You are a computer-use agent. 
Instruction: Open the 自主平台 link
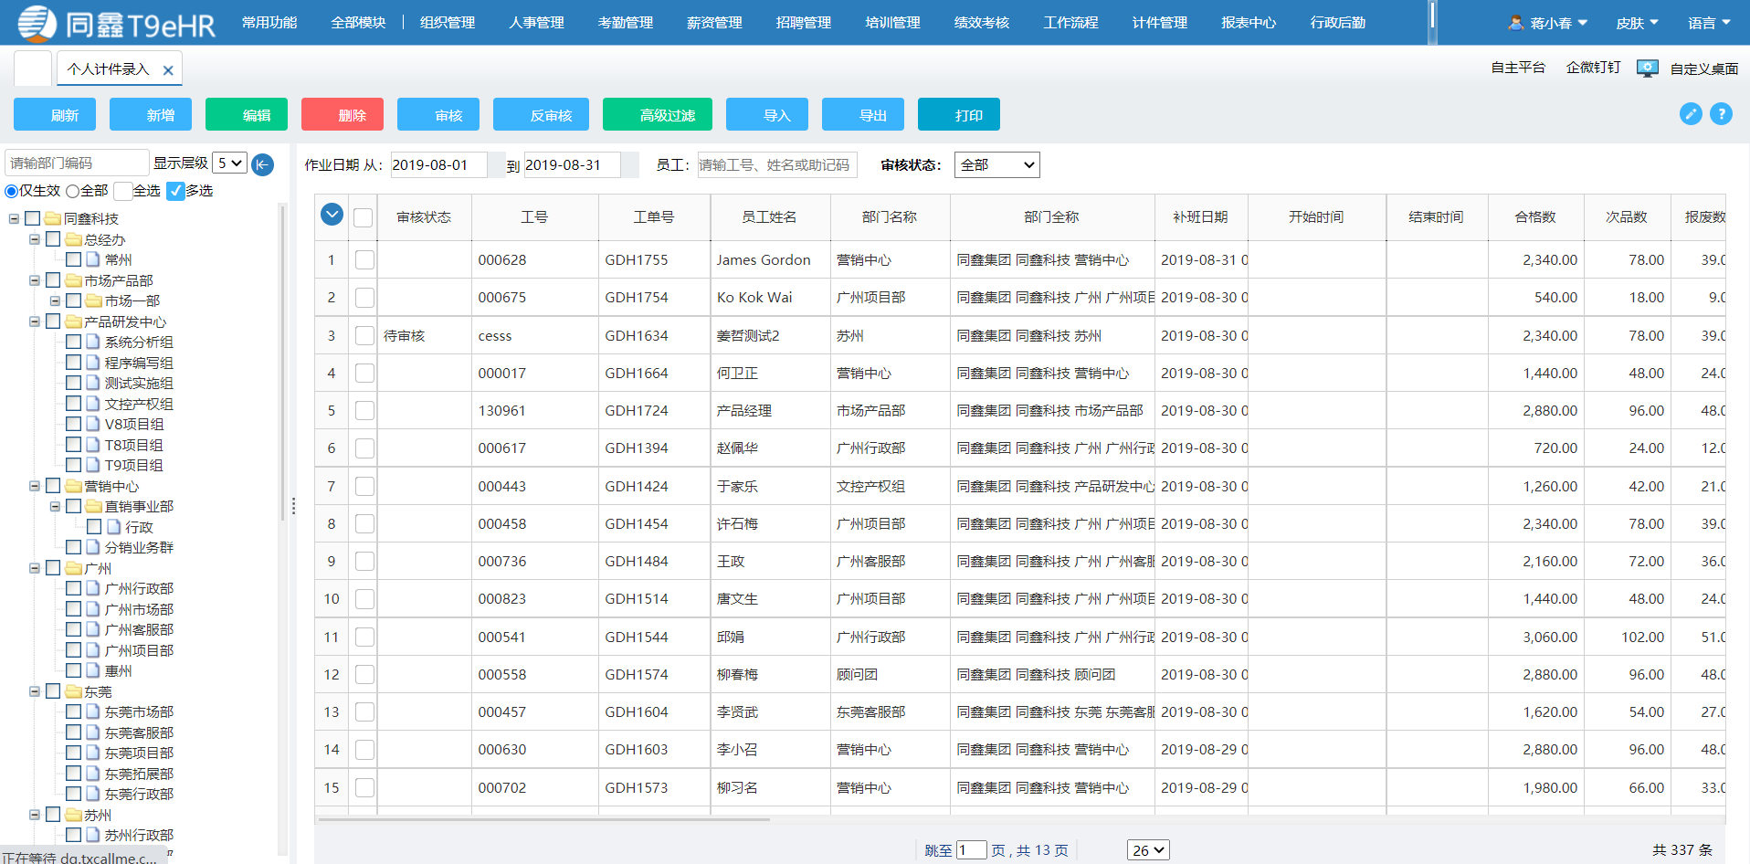click(x=1517, y=68)
